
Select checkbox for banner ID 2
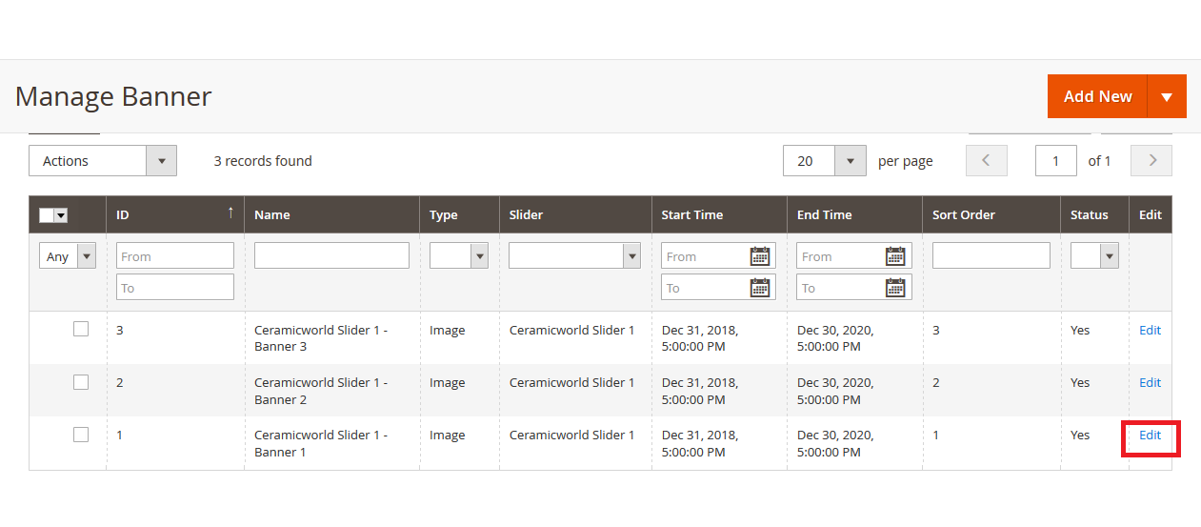pos(81,382)
